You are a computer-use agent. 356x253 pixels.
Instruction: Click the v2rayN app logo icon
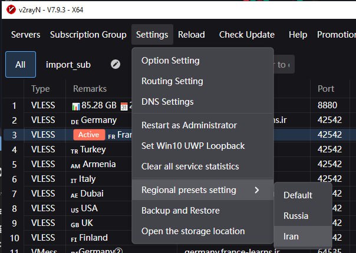point(11,10)
